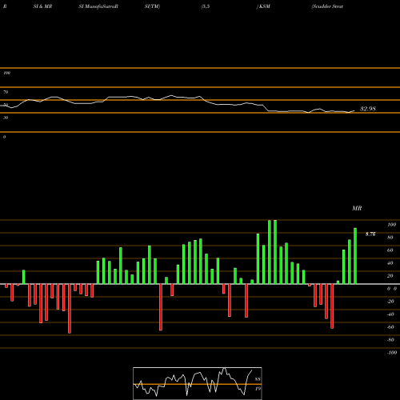Viewport: 400px width, 400px height.
Task: Click the end point of the RSI line
Action: (354, 110)
